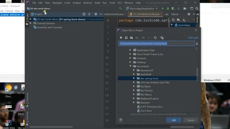
Task: Select Random folder in tree
Action: coord(145,102)
